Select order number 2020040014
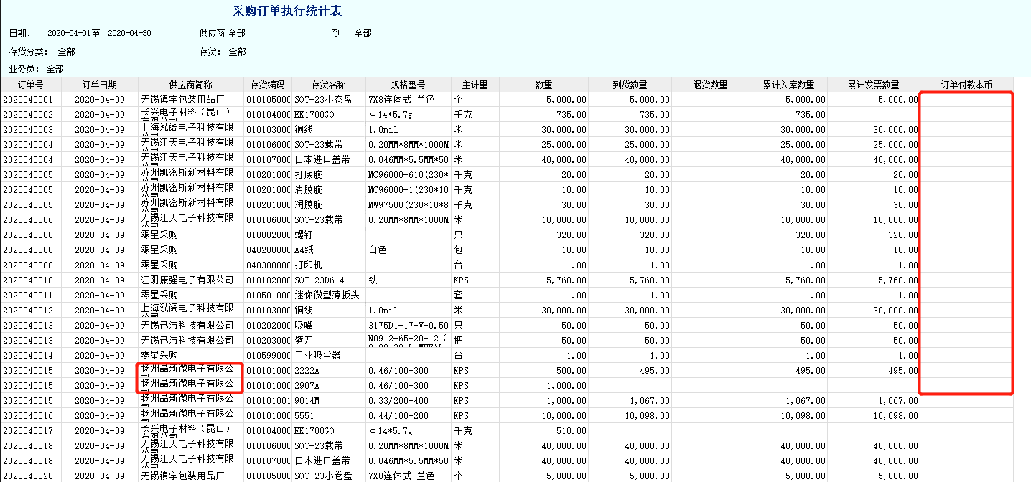The width and height of the screenshot is (1031, 482). click(x=28, y=356)
